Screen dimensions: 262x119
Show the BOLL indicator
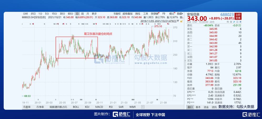(x=76, y=107)
